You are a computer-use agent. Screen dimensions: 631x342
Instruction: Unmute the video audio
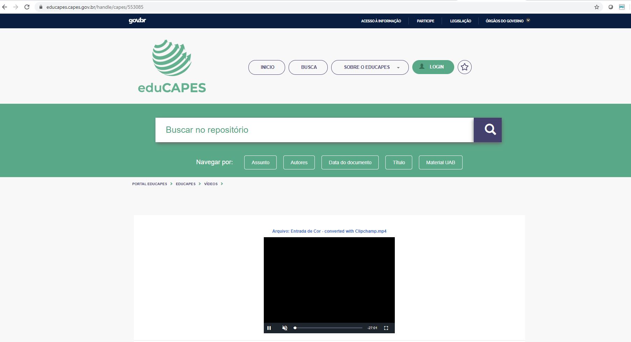click(285, 328)
